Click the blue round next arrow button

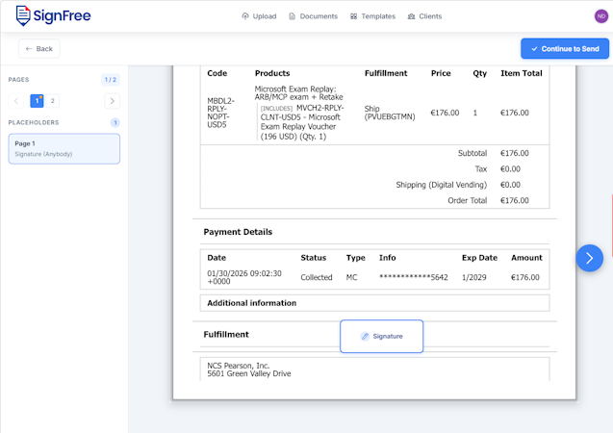point(590,258)
